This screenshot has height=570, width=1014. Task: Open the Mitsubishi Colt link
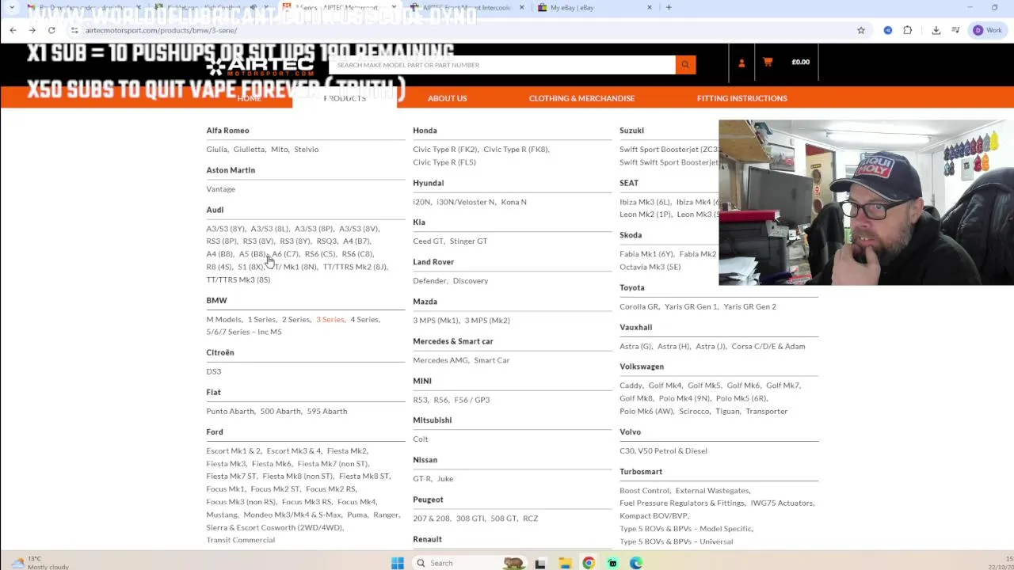pyautogui.click(x=420, y=439)
